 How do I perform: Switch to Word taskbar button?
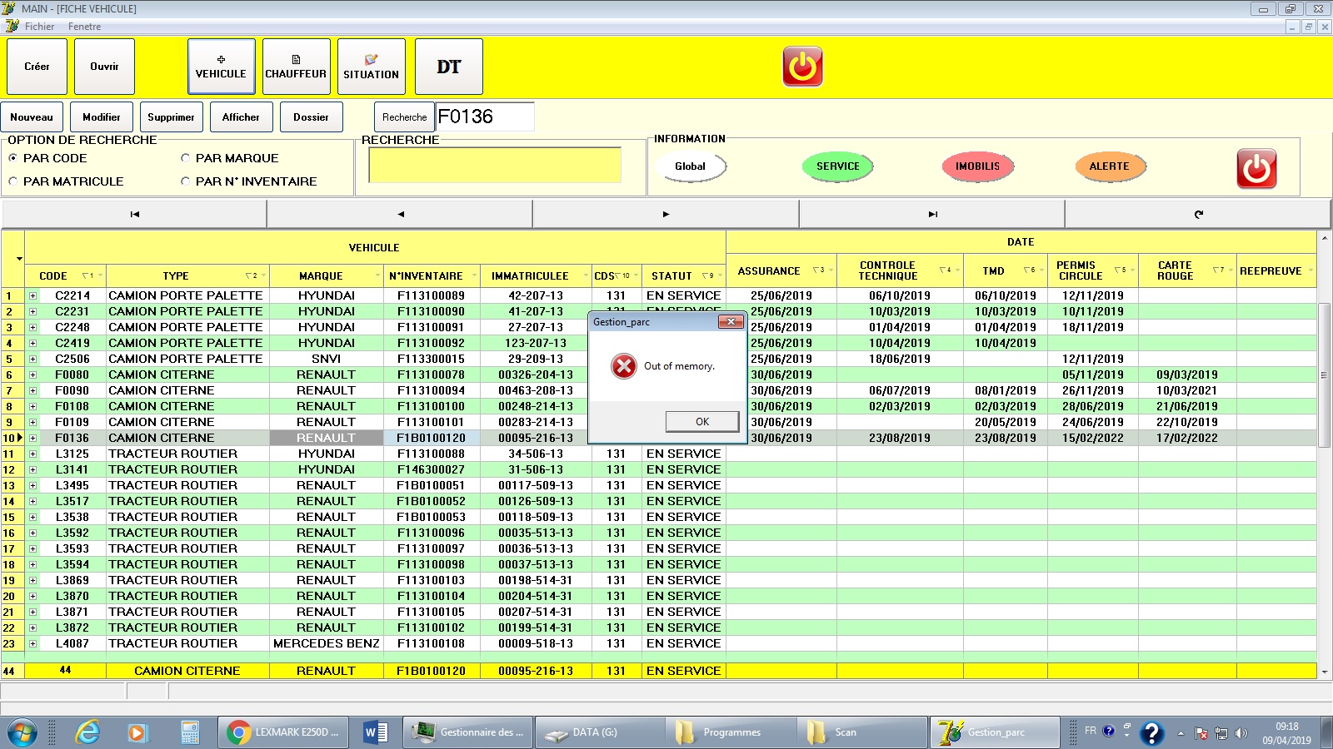[x=377, y=732]
